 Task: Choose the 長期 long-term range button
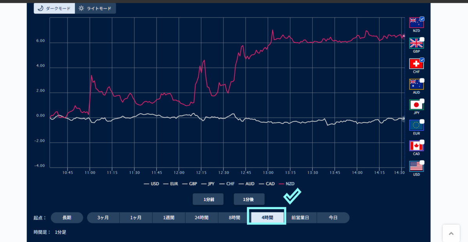(x=67, y=217)
